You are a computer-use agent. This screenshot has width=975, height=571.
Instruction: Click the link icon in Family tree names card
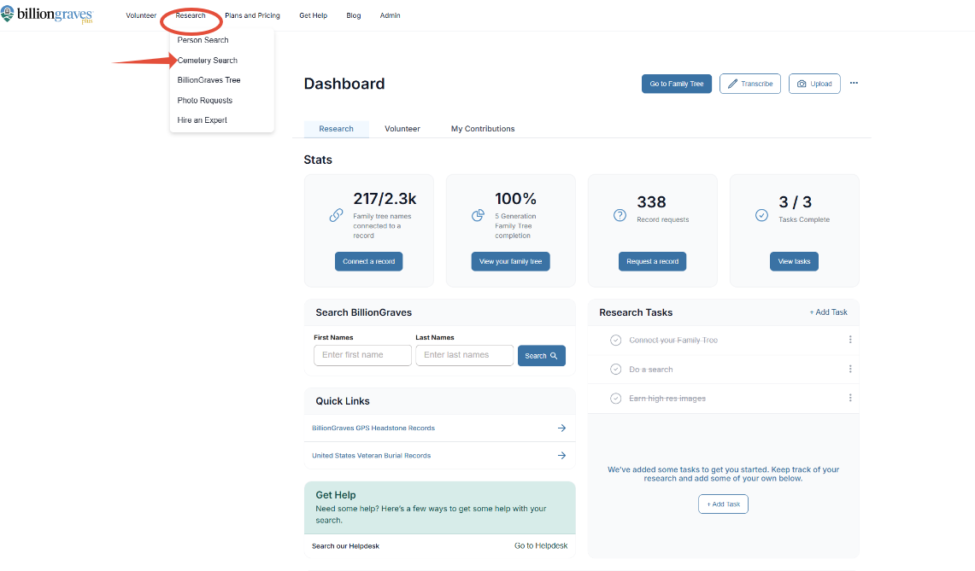(336, 215)
